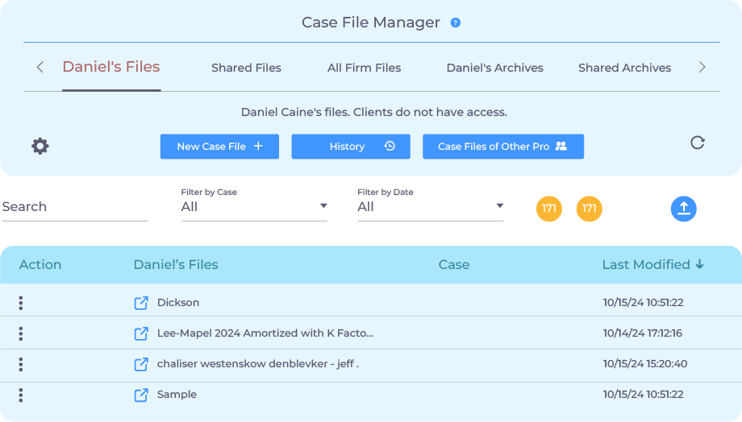Open the settings gear icon

click(x=40, y=146)
